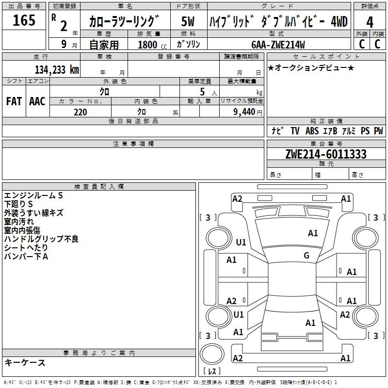Select the A1 mark on the hood
This screenshot has width=388, height=388.
313,233
